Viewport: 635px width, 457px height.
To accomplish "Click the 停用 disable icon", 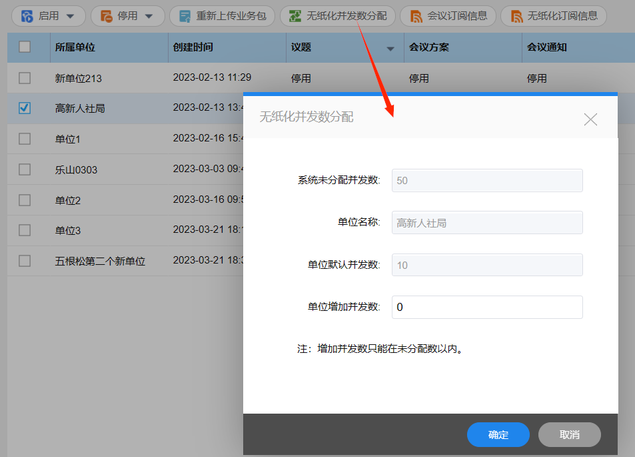I will click(x=106, y=16).
